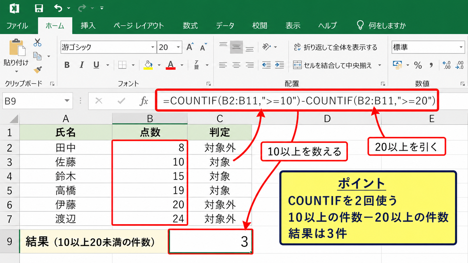Open the clipboard group dialog launcher
The image size is (468, 263).
pyautogui.click(x=52, y=84)
